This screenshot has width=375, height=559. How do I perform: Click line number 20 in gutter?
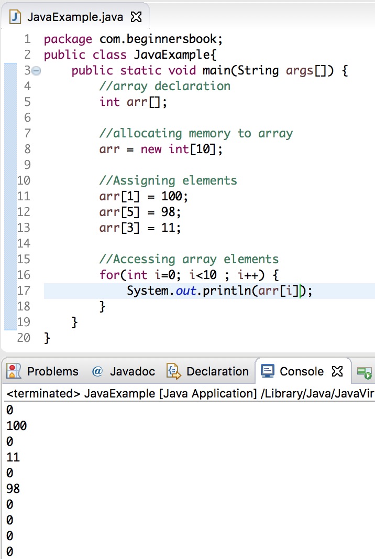[x=24, y=338]
